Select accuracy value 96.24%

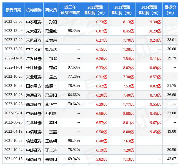point(74,141)
